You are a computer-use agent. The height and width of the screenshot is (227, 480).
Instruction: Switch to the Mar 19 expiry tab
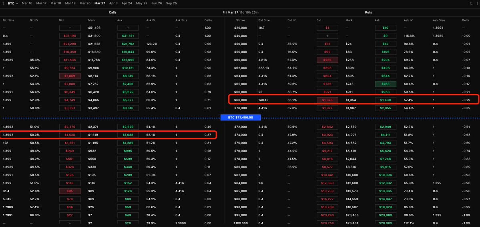[x=70, y=3]
